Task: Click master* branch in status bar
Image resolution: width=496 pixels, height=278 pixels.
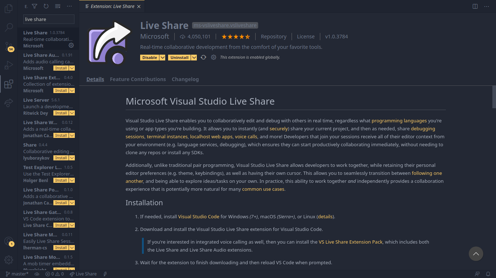Action: point(17,274)
